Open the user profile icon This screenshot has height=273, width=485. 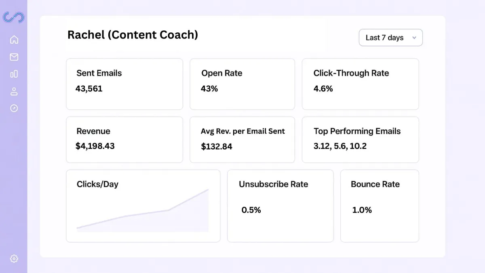coord(14,91)
